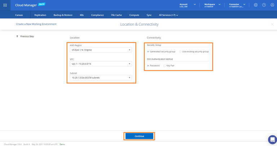Open the app launcher grid icon
This screenshot has width=277, height=146.
pos(5,5)
